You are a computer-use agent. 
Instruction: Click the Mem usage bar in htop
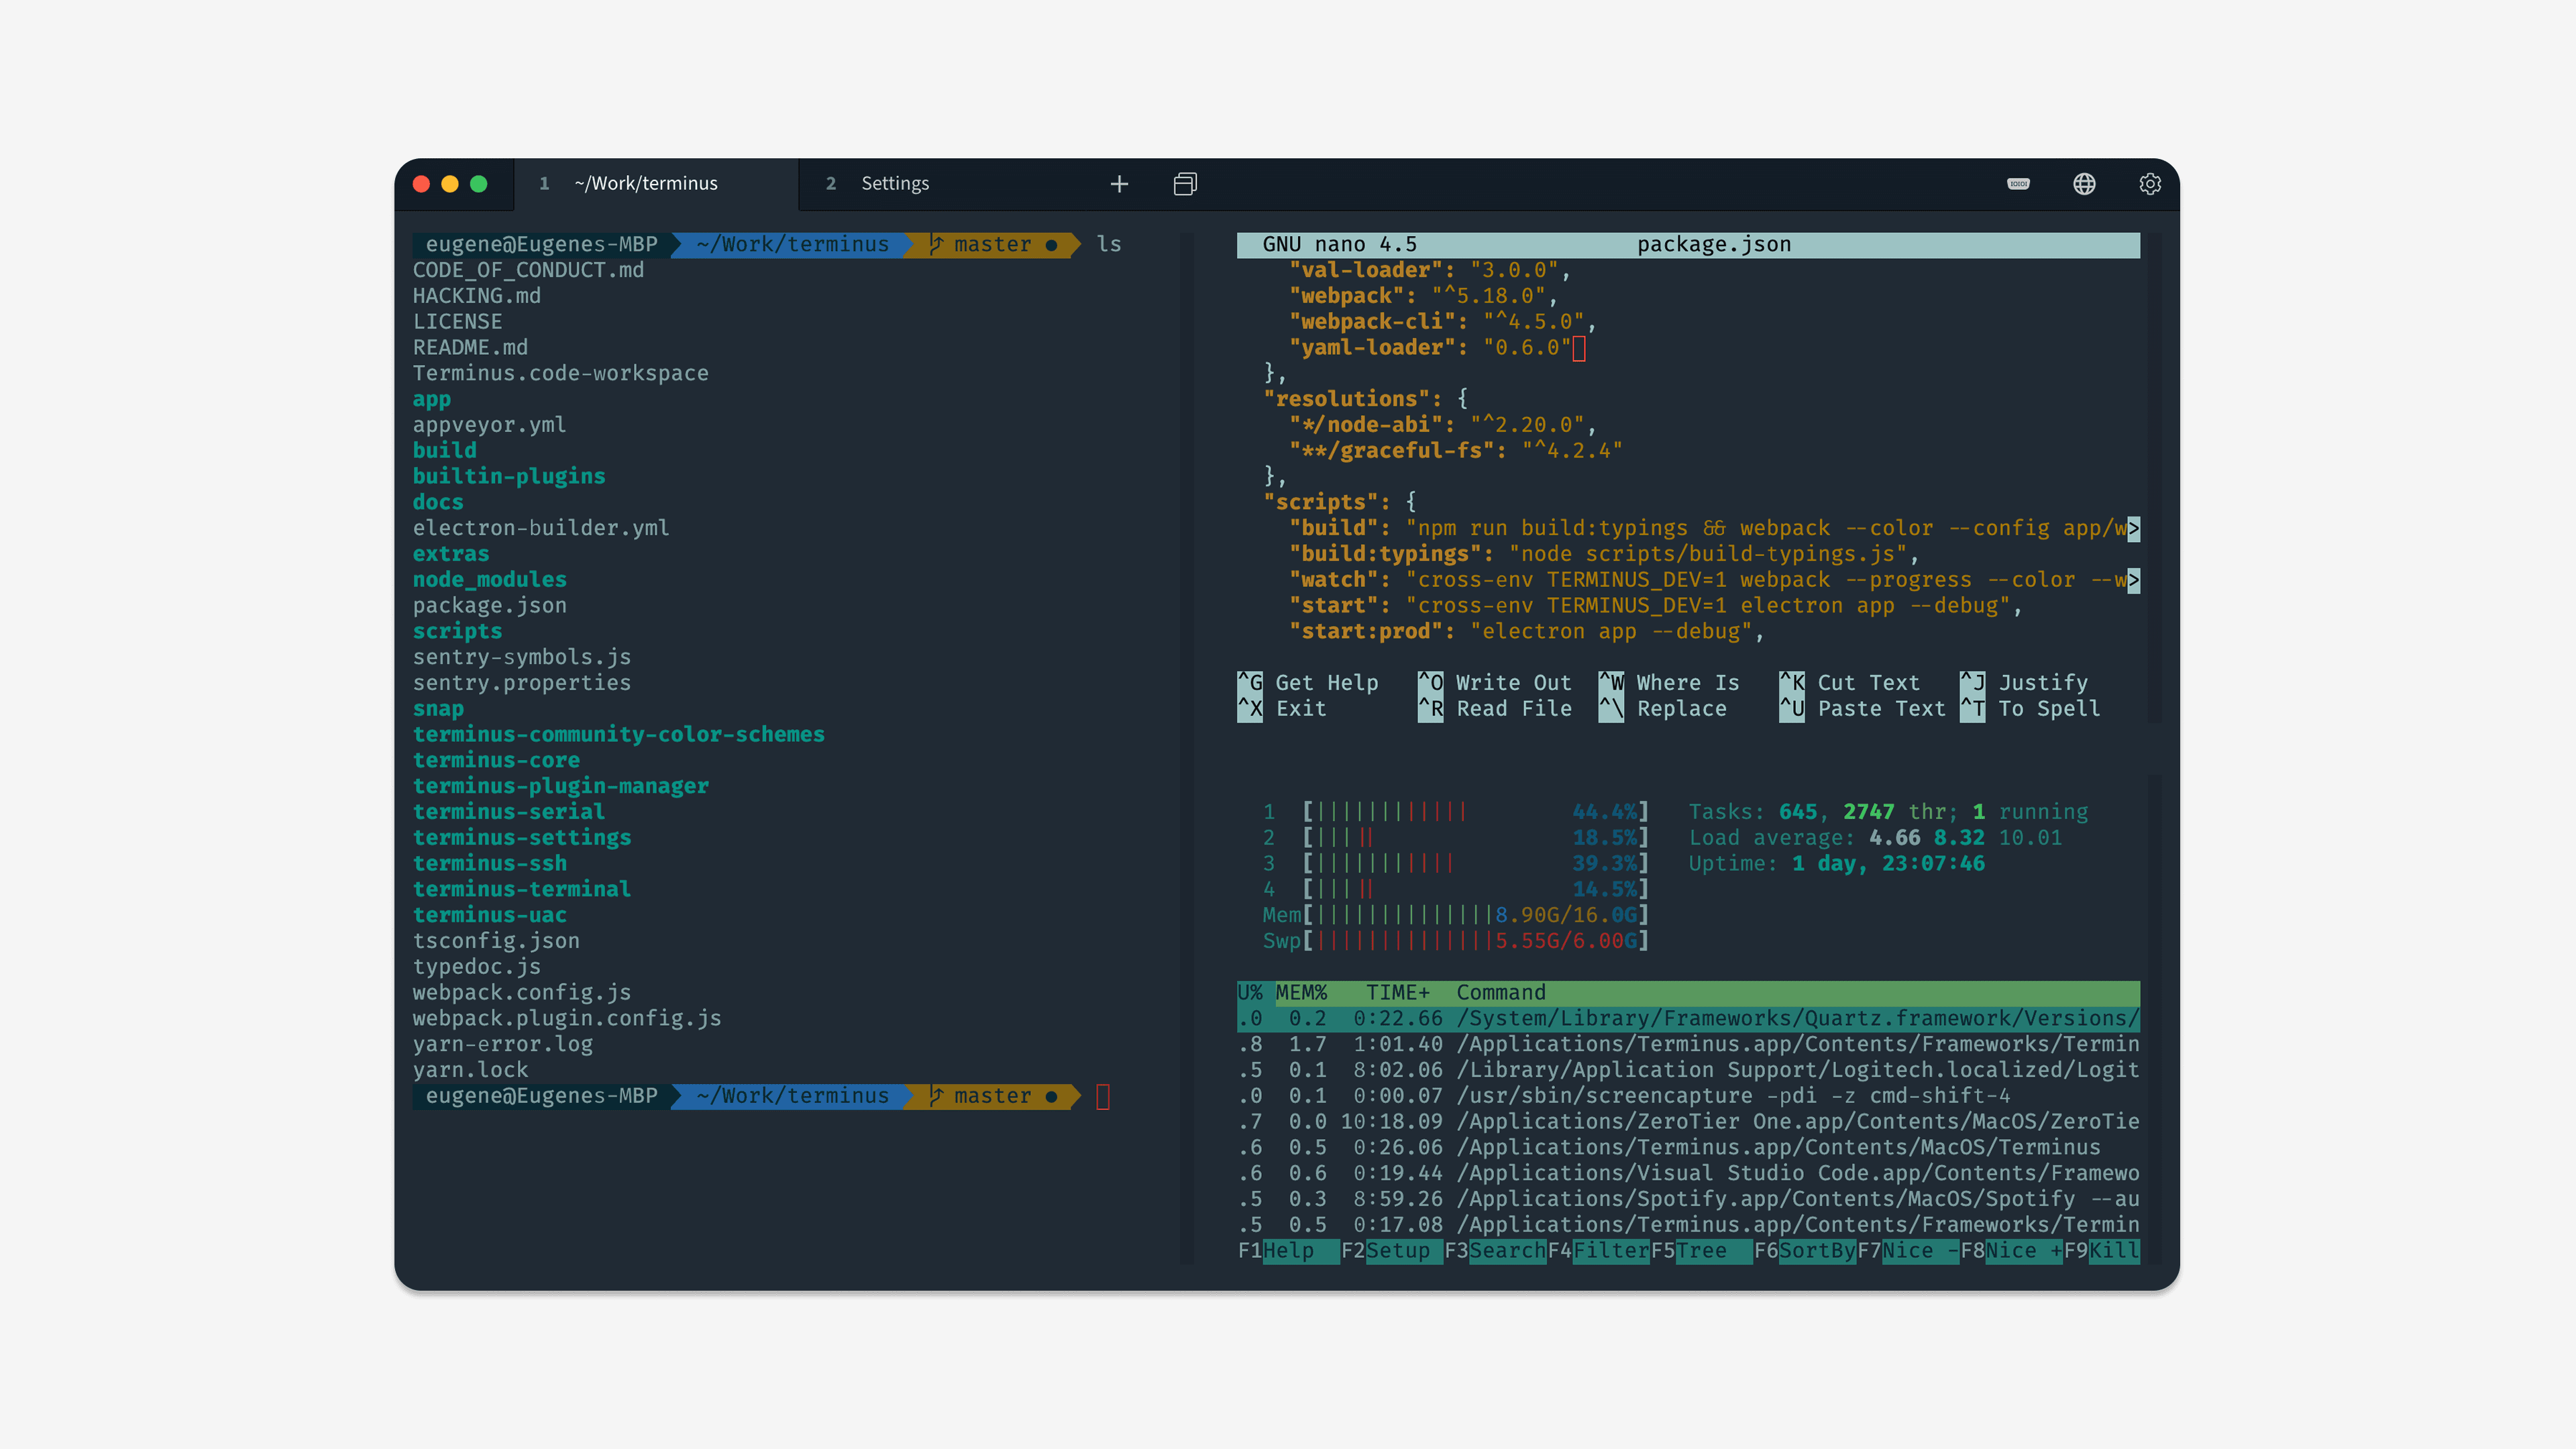click(1475, 915)
